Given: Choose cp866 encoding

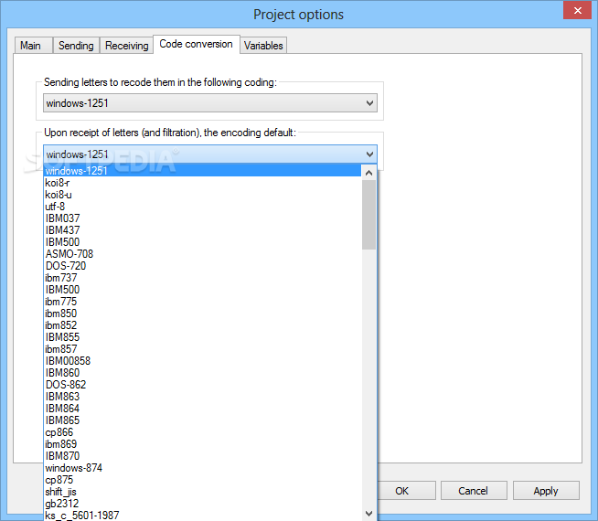Looking at the screenshot, I should 202,432.
